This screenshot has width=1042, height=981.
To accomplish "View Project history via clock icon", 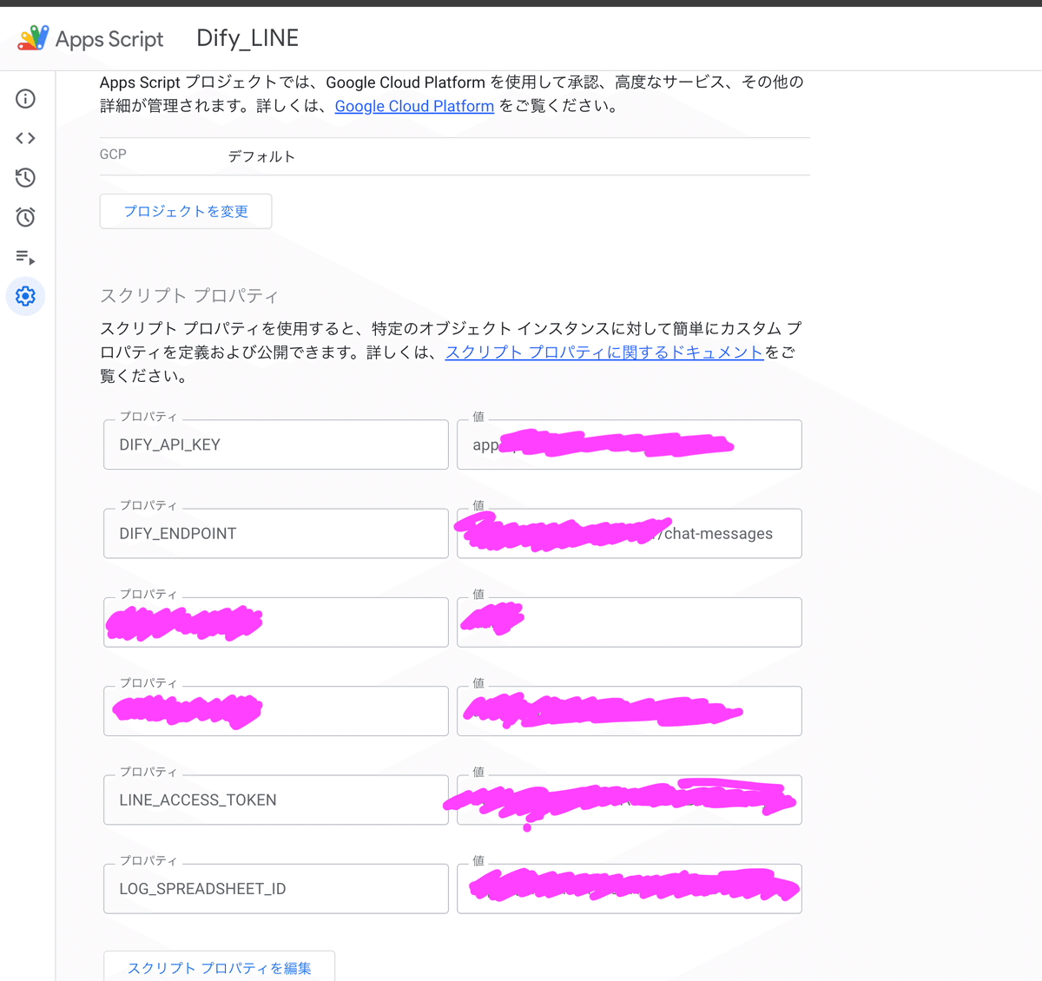I will [x=25, y=177].
